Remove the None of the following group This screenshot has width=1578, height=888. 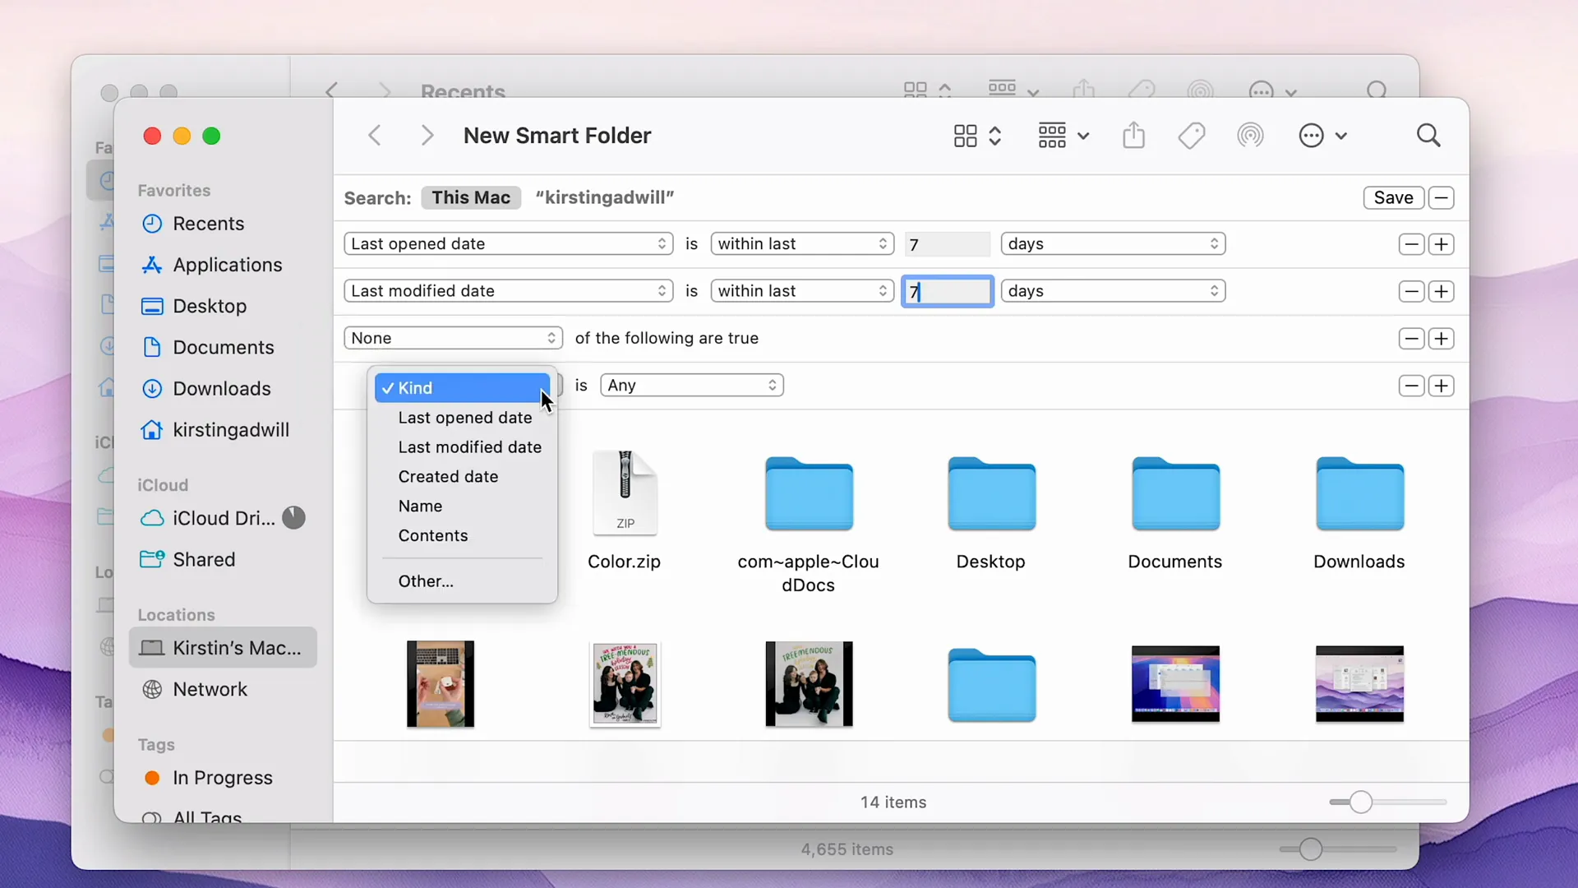(1411, 338)
